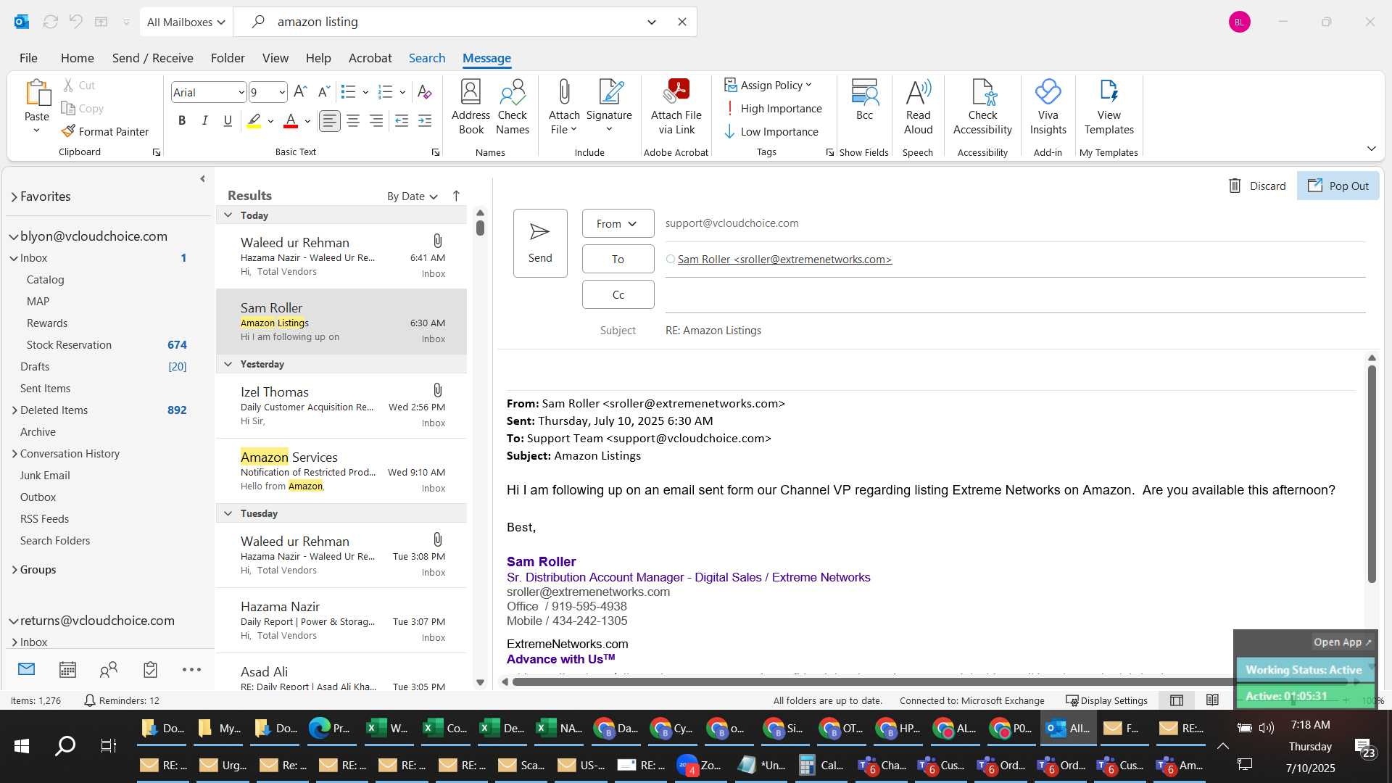
Task: Toggle the Bcc field display
Action: (x=864, y=99)
